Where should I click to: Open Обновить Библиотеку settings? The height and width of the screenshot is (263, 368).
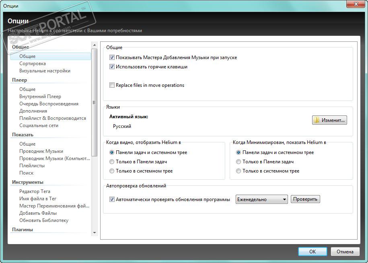click(x=44, y=220)
